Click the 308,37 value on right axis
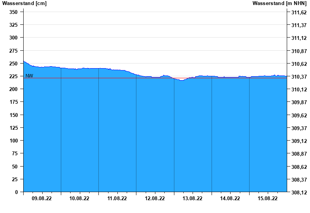Screen dimensions: 310x213 click(299, 180)
